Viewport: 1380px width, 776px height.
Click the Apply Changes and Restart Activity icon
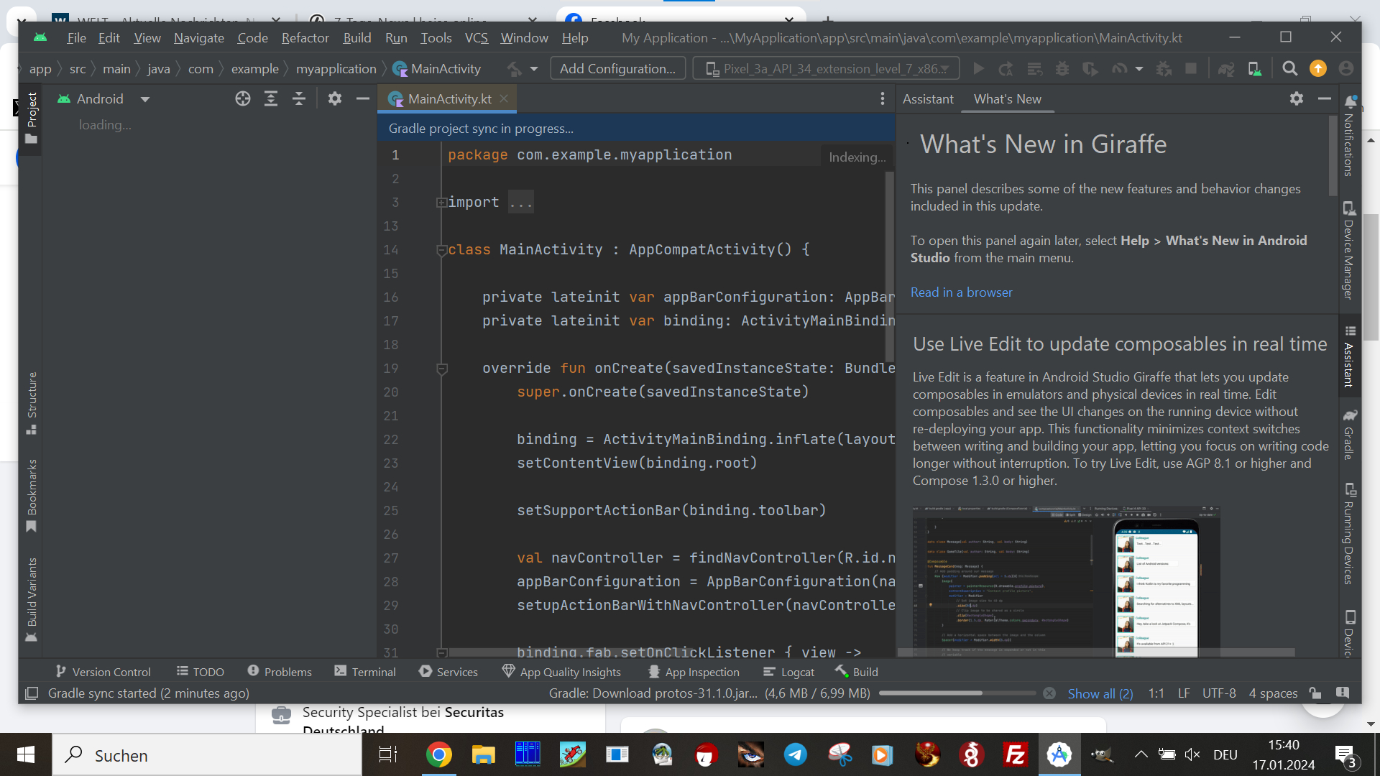[x=1006, y=69]
